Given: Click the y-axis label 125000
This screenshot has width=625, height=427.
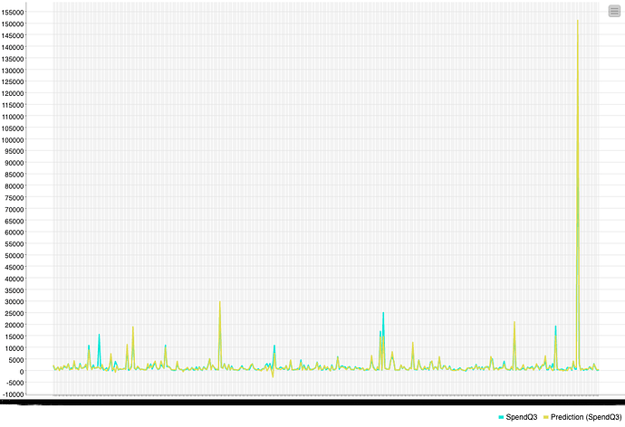Looking at the screenshot, I should pos(13,81).
